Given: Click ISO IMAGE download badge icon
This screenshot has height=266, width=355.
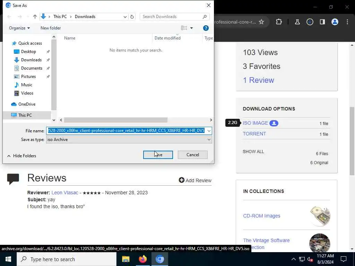Looking at the screenshot, I should [x=274, y=123].
